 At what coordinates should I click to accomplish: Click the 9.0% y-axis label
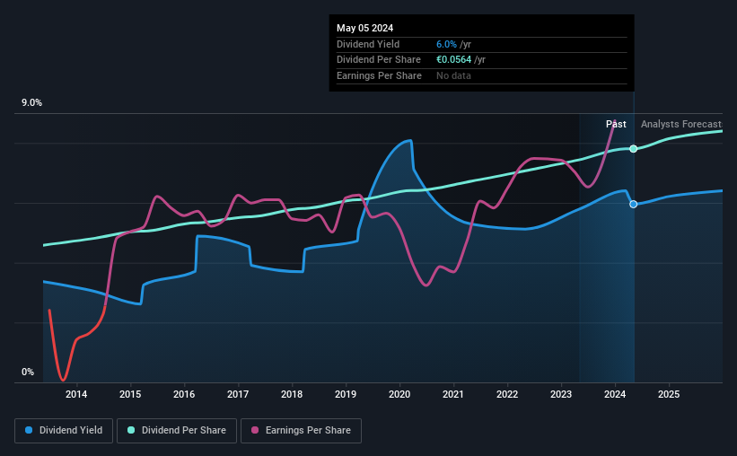click(32, 103)
